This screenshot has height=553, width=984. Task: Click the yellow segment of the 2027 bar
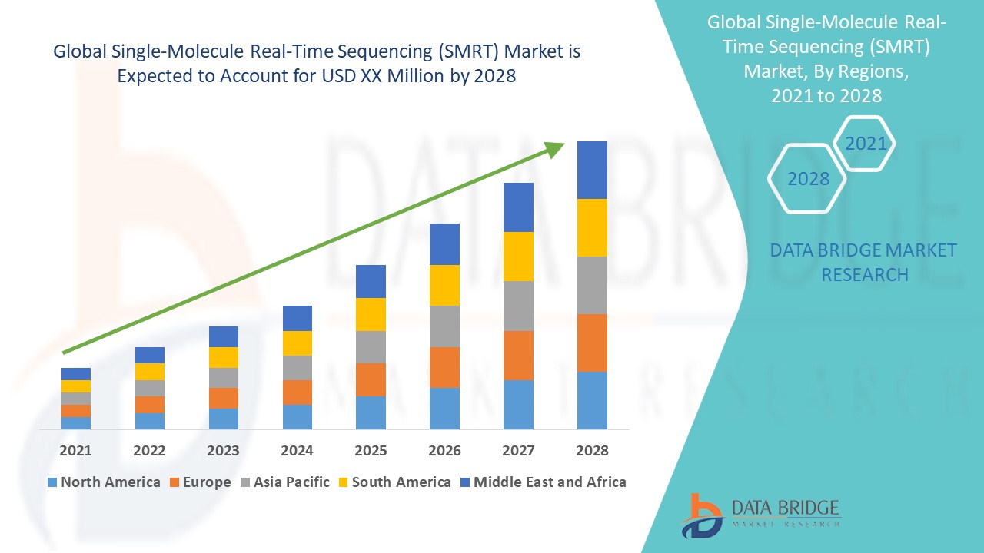coord(518,256)
